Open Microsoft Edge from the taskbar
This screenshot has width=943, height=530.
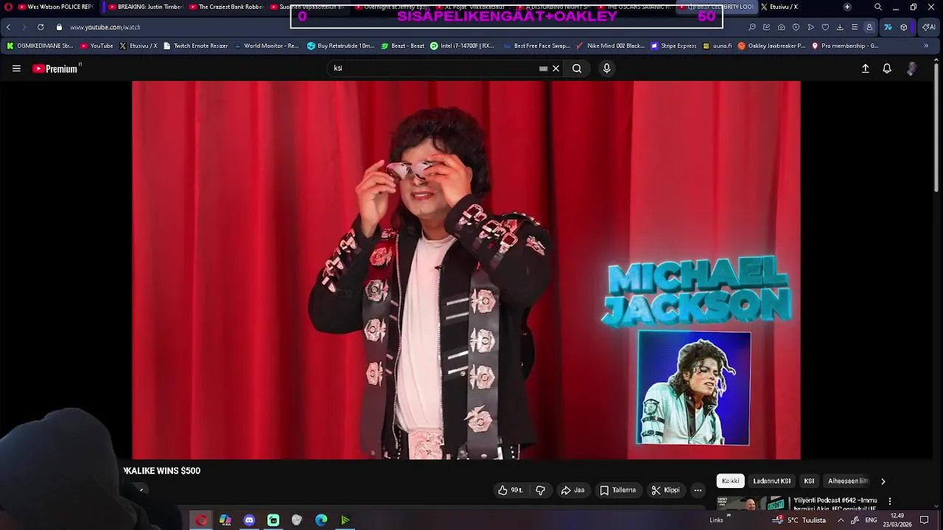tap(321, 520)
